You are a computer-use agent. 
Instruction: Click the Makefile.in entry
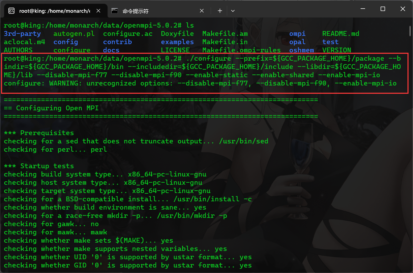click(x=225, y=42)
